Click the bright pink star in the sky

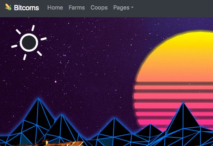click(x=55, y=82)
